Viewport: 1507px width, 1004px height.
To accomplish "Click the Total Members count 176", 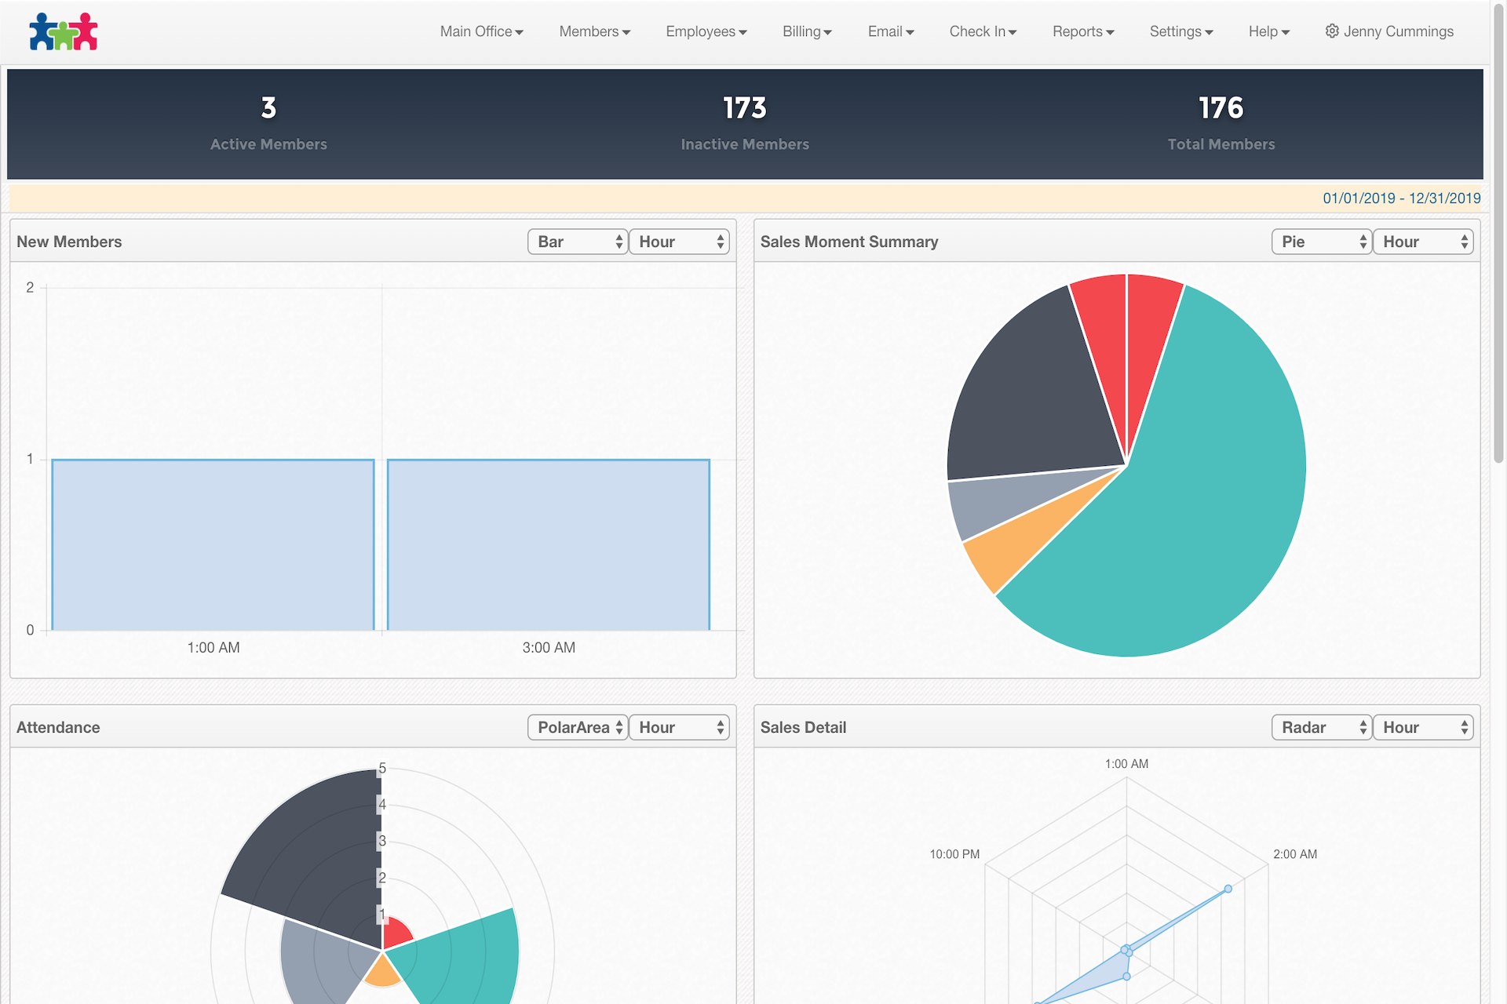I will click(x=1221, y=107).
